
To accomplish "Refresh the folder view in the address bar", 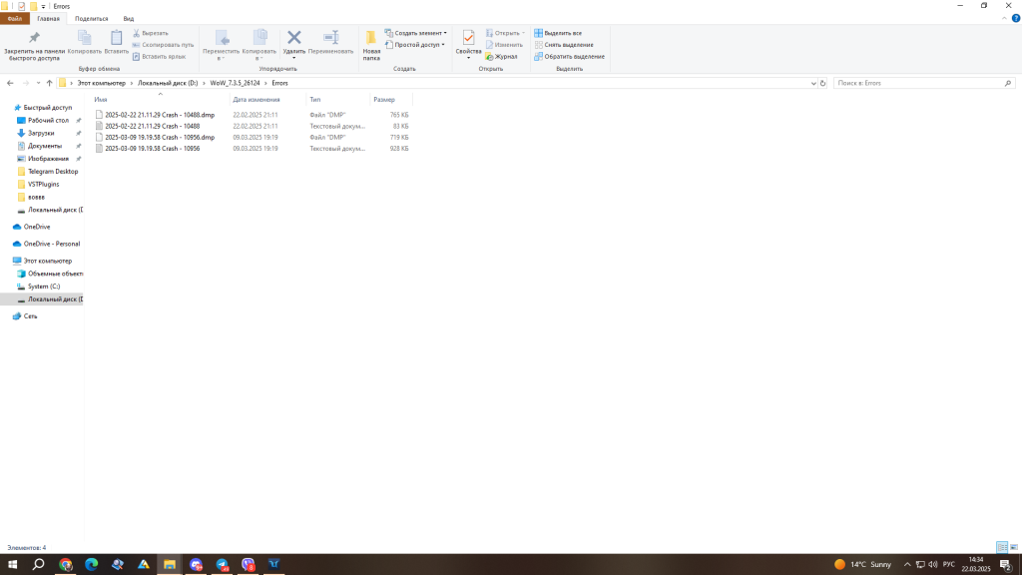I will 823,83.
